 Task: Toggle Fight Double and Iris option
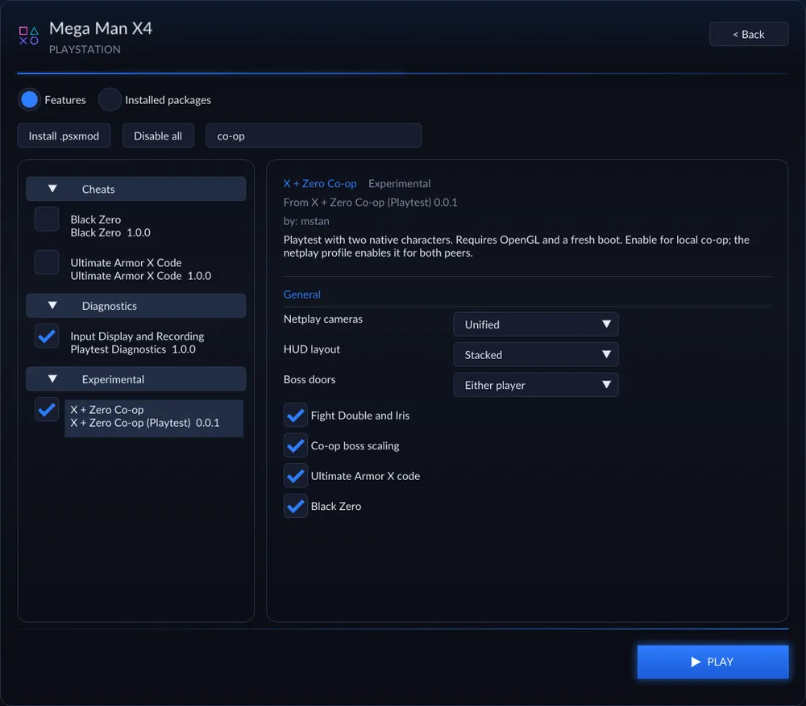[296, 416]
